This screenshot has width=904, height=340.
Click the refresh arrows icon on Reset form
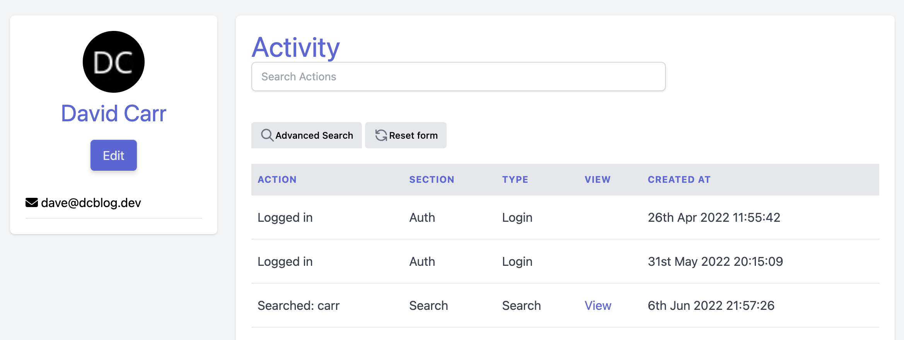coord(381,135)
